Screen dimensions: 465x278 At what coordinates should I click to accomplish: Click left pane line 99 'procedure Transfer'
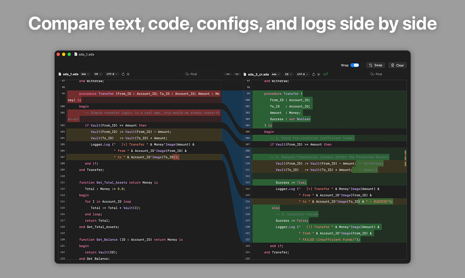click(97, 94)
